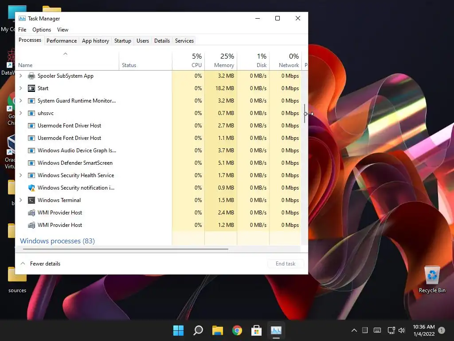Click the taskbar clock showing 10:36 AM

pyautogui.click(x=424, y=330)
